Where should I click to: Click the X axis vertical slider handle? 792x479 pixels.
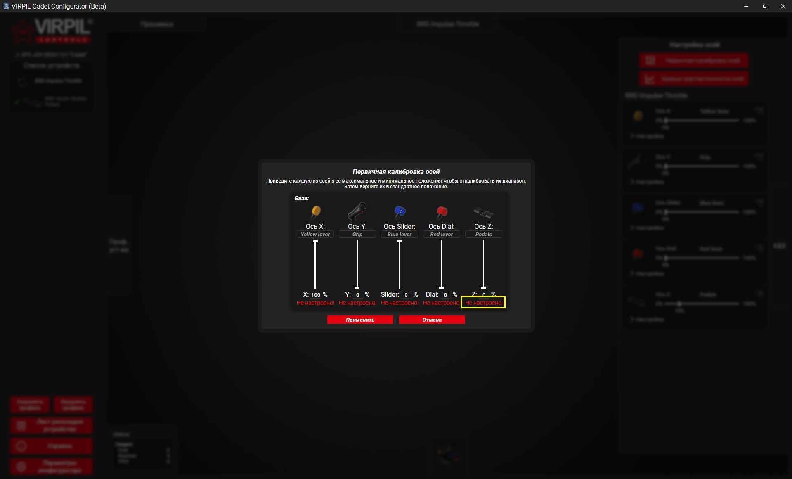click(x=315, y=241)
